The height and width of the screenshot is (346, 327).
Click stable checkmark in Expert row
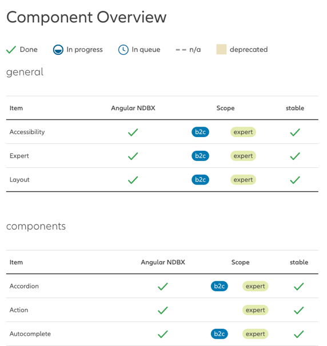295,156
